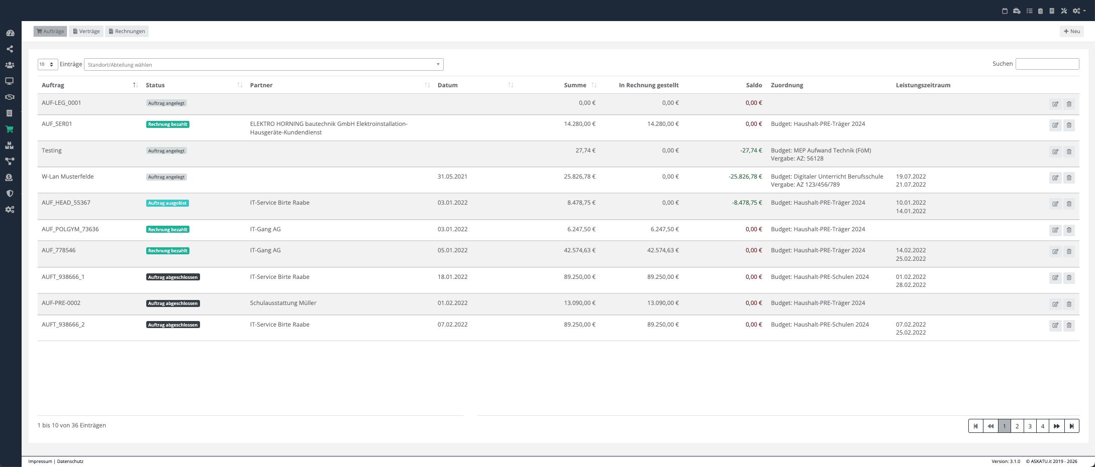The width and height of the screenshot is (1095, 467).
Task: Switch to the Verträge tab
Action: point(86,31)
